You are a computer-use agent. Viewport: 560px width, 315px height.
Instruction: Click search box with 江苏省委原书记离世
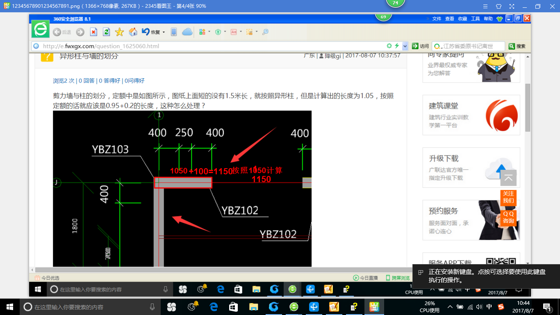(469, 46)
